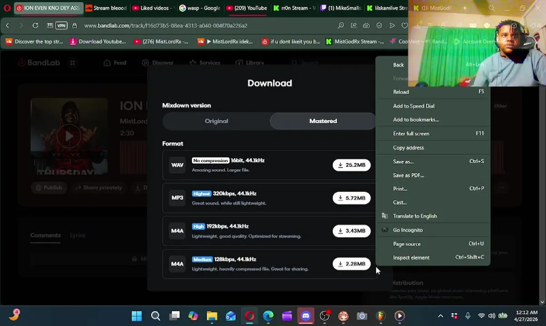Click the page scrollbar down arrow
546x326 pixels.
pos(542,302)
